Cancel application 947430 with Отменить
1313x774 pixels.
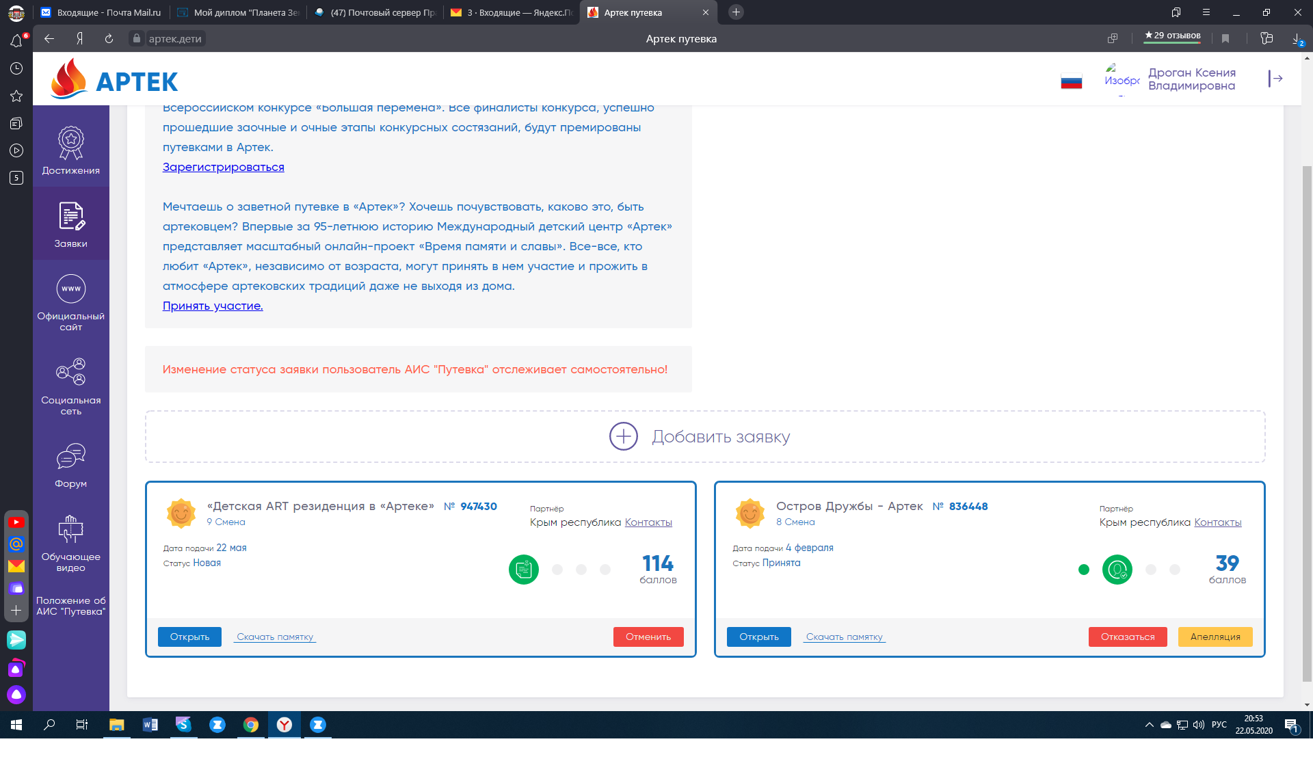point(648,637)
